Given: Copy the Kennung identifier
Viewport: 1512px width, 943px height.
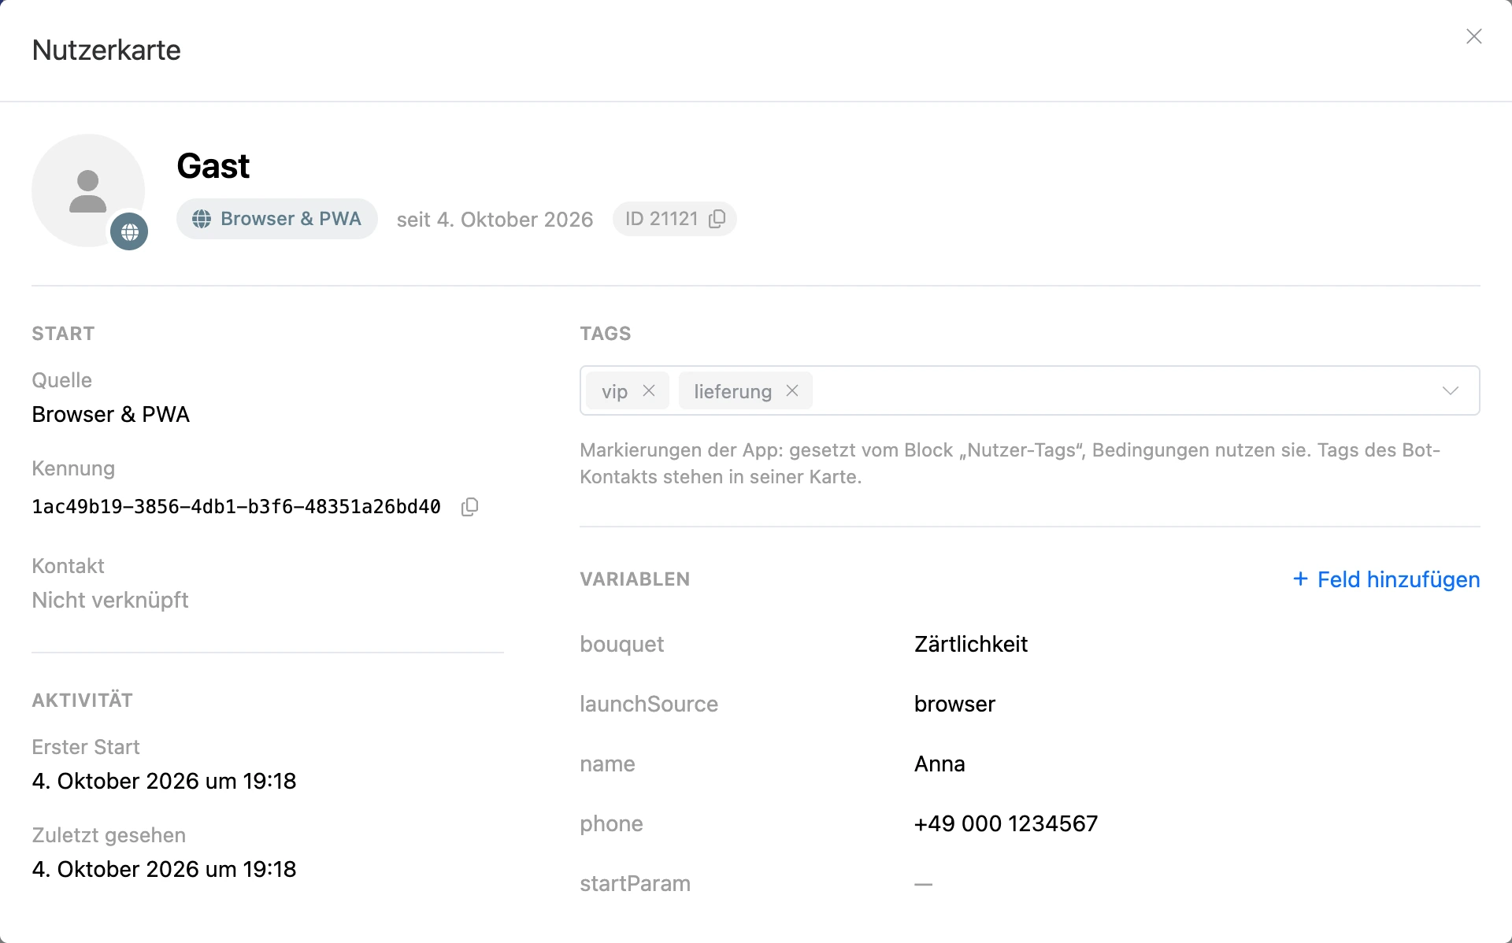Looking at the screenshot, I should [470, 507].
